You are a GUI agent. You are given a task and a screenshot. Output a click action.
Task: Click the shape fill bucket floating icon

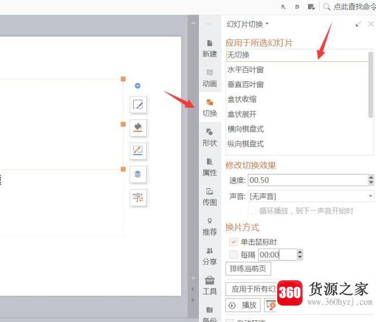pos(138,128)
